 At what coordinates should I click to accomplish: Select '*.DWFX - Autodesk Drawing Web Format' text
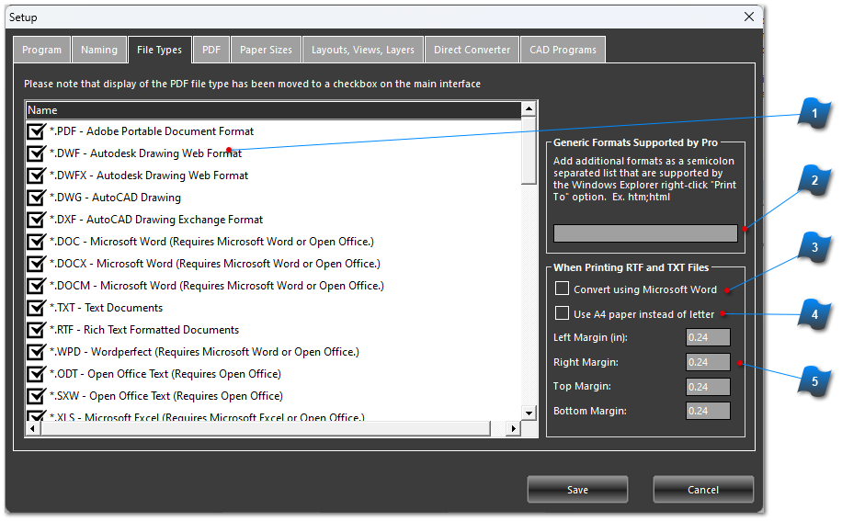pyautogui.click(x=149, y=176)
